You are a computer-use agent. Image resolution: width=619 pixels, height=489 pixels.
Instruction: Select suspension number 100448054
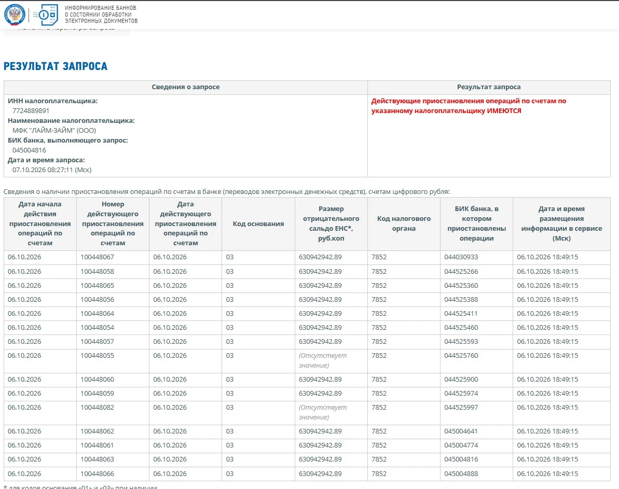click(97, 328)
